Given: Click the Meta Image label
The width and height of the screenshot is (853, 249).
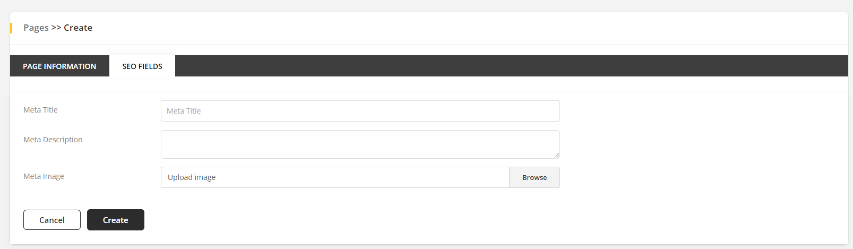Looking at the screenshot, I should coord(44,176).
